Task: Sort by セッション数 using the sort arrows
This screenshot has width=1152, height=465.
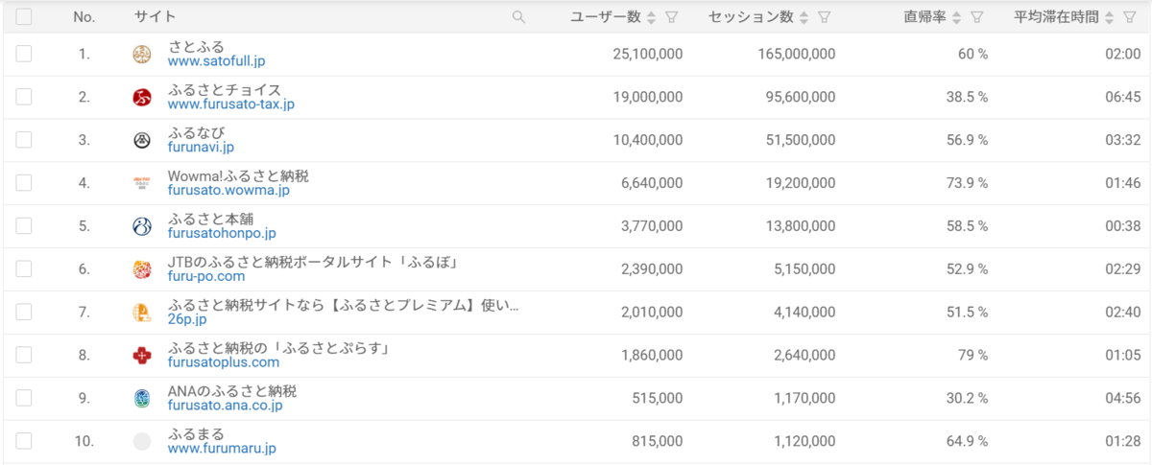Action: 804,17
